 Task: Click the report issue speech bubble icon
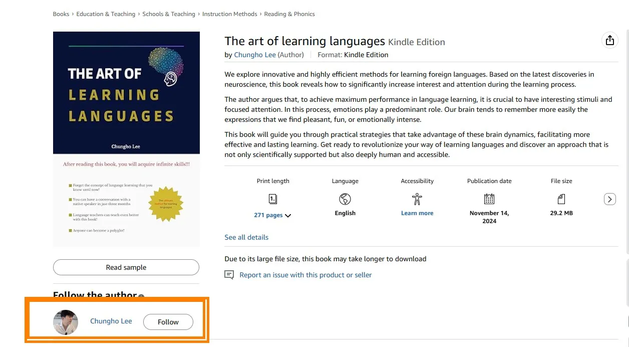click(x=229, y=275)
